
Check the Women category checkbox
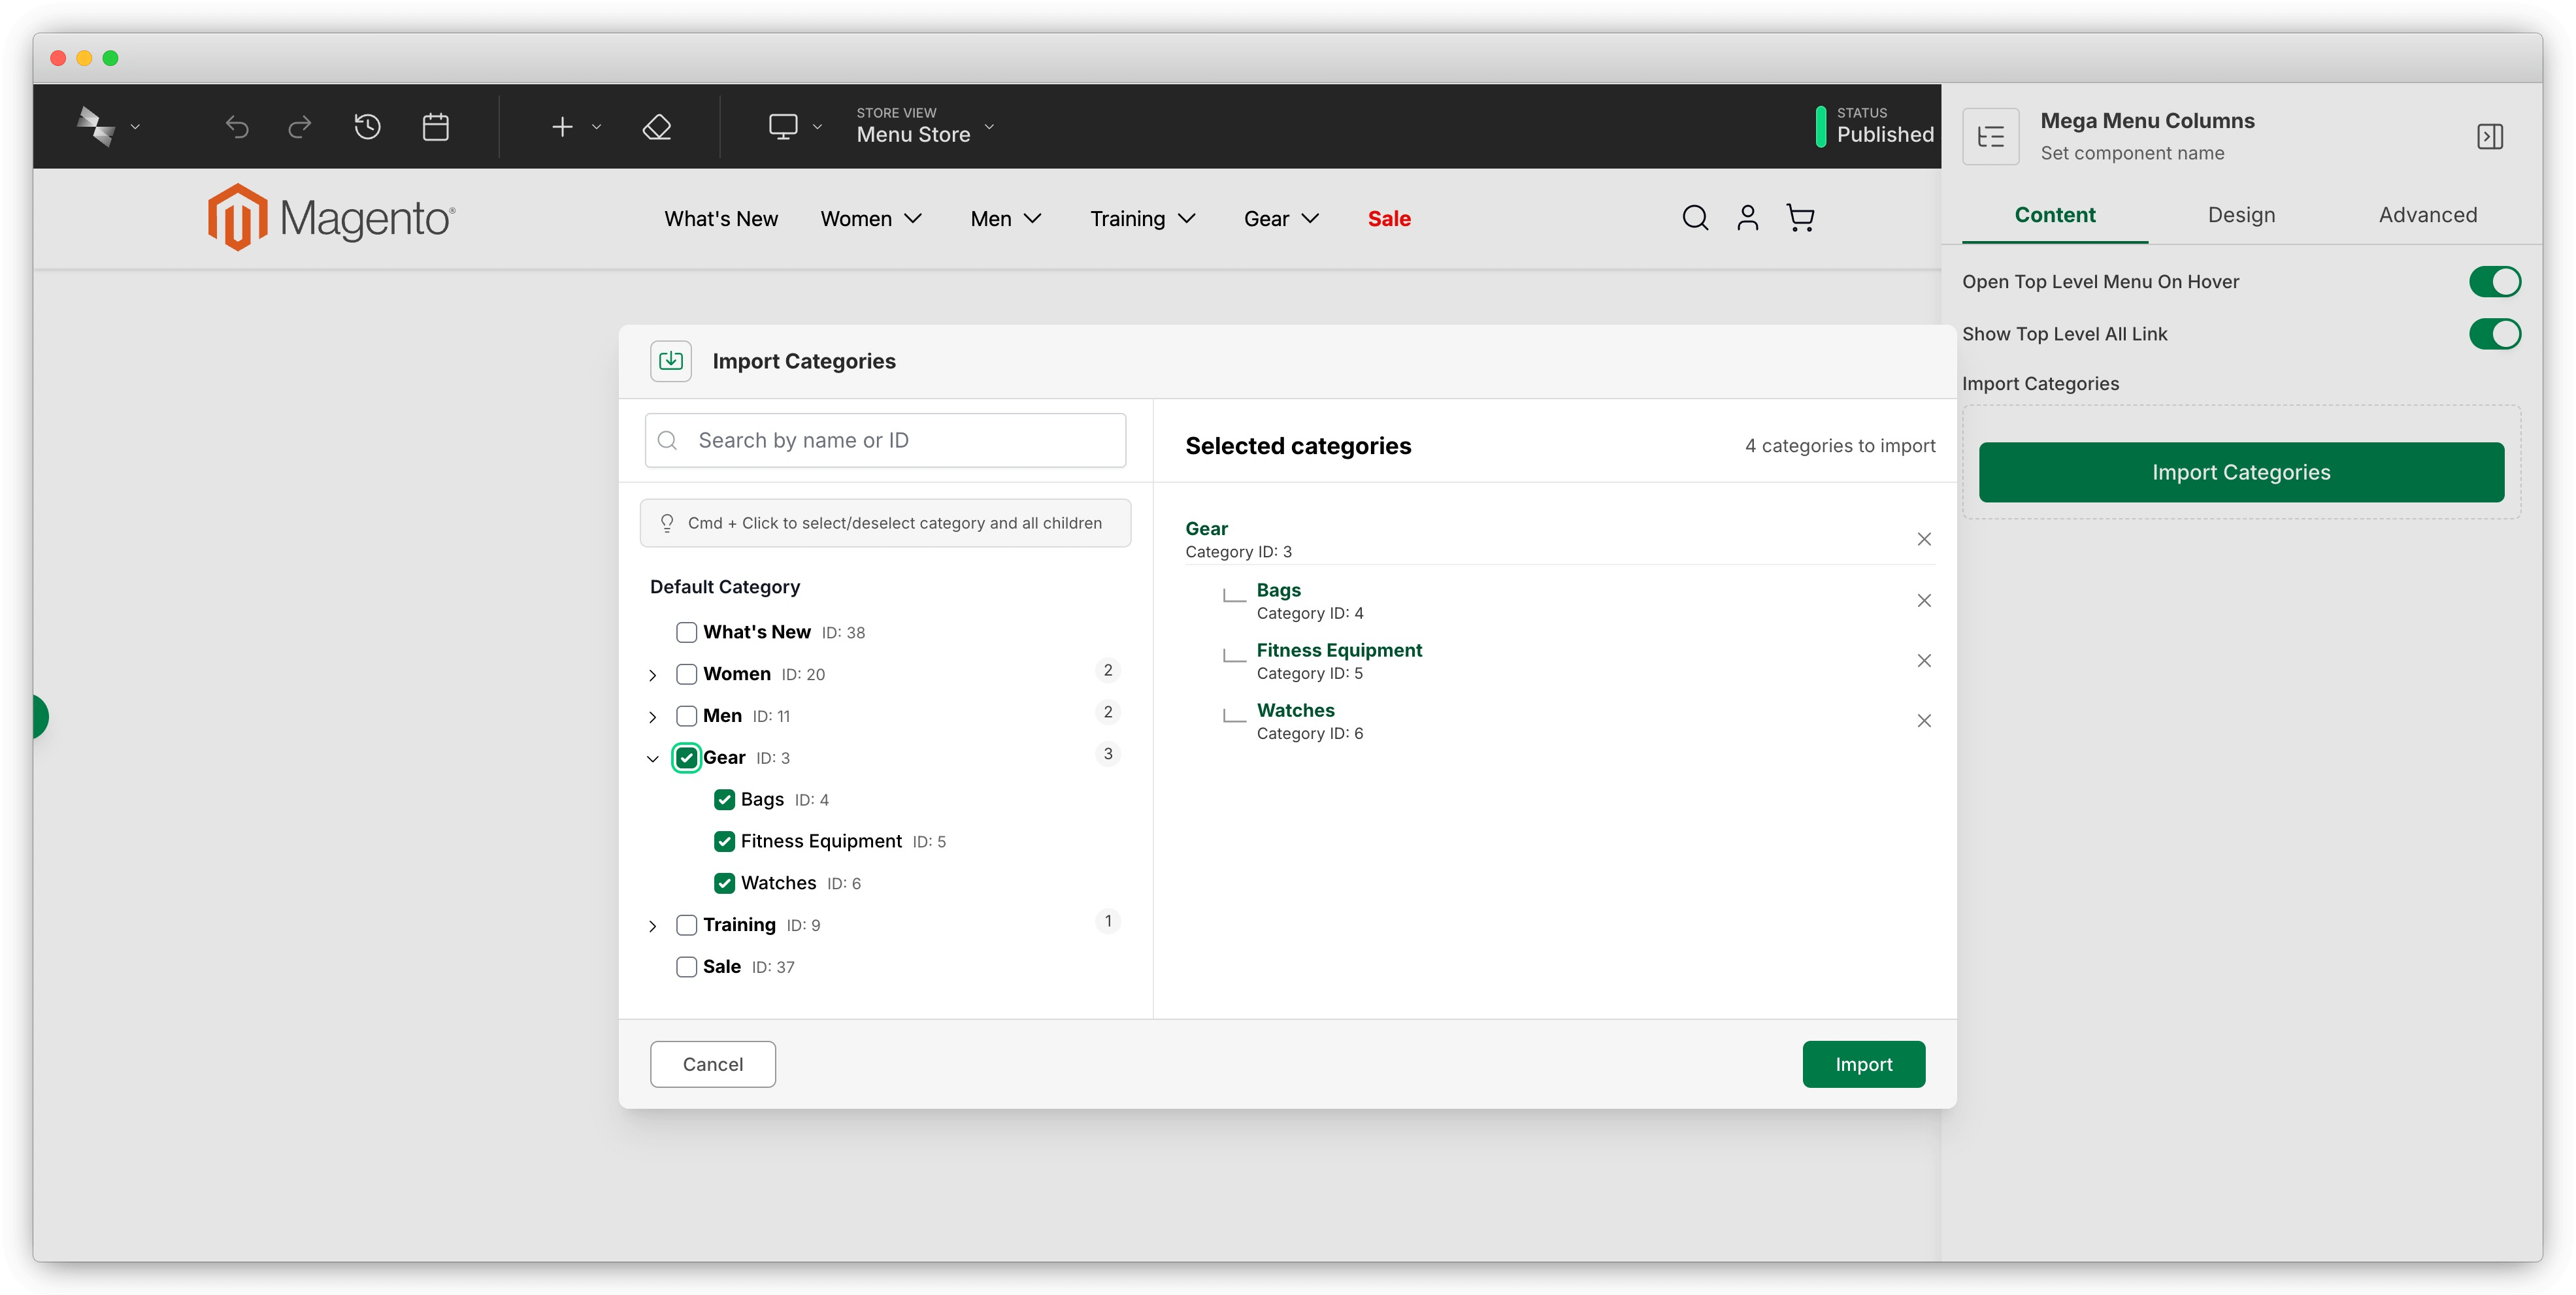686,674
